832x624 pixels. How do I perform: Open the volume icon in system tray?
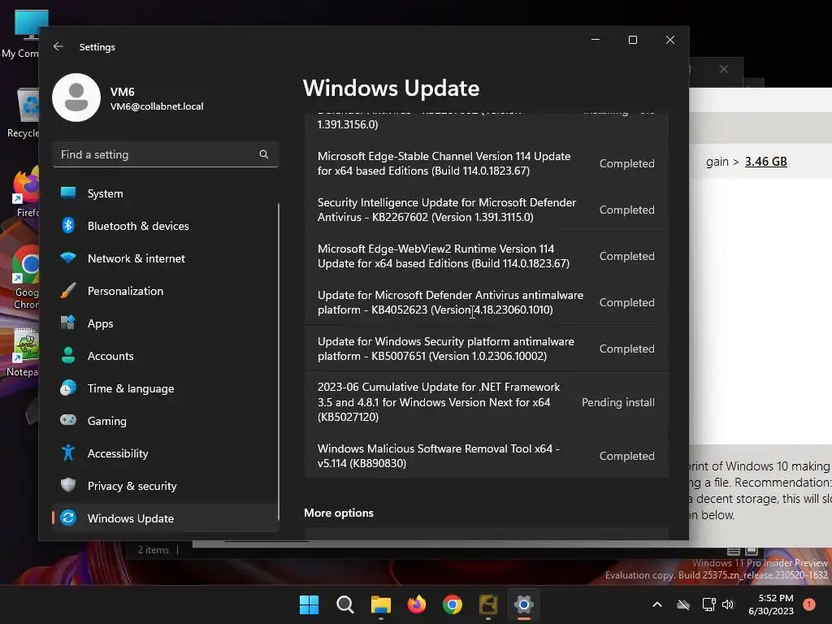728,604
